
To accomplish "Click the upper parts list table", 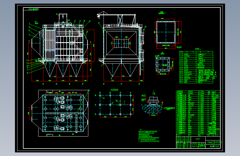I will click(196, 67).
